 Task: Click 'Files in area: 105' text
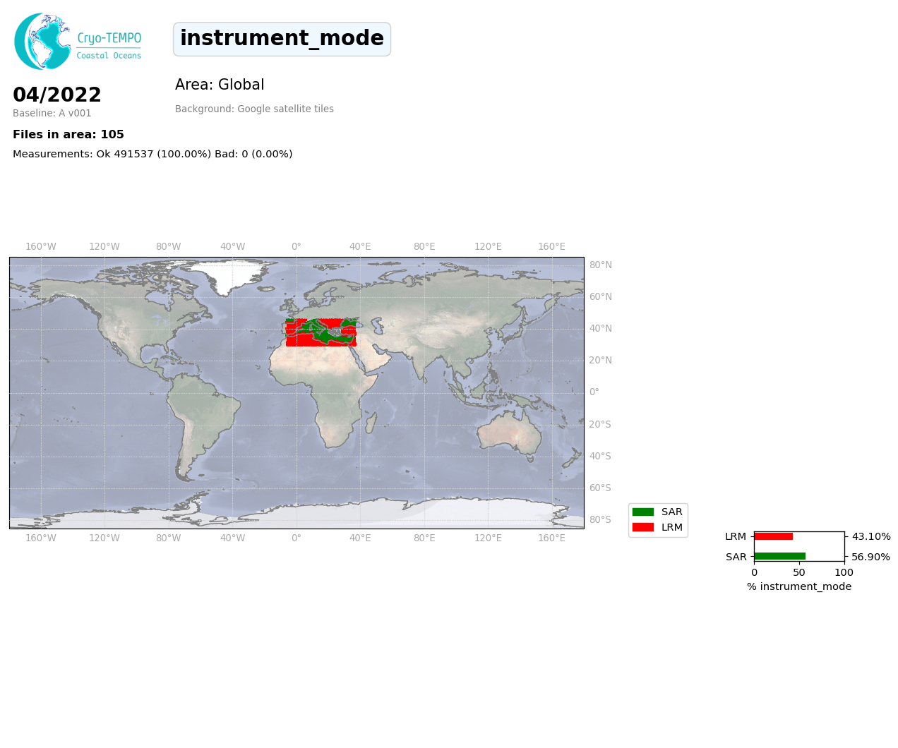coord(68,135)
